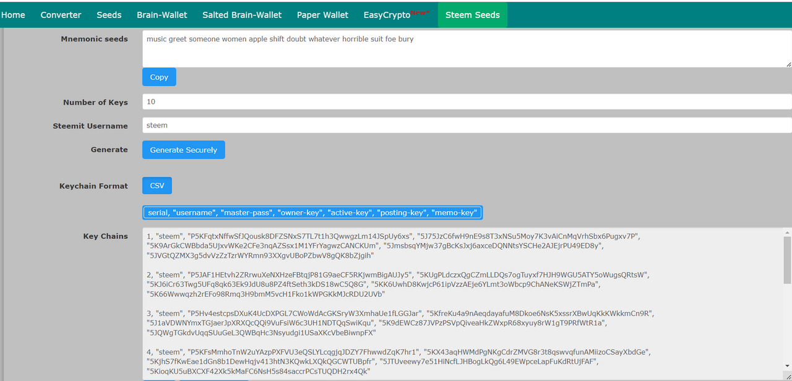Click the Key Chains scroll-up arrow

point(787,232)
